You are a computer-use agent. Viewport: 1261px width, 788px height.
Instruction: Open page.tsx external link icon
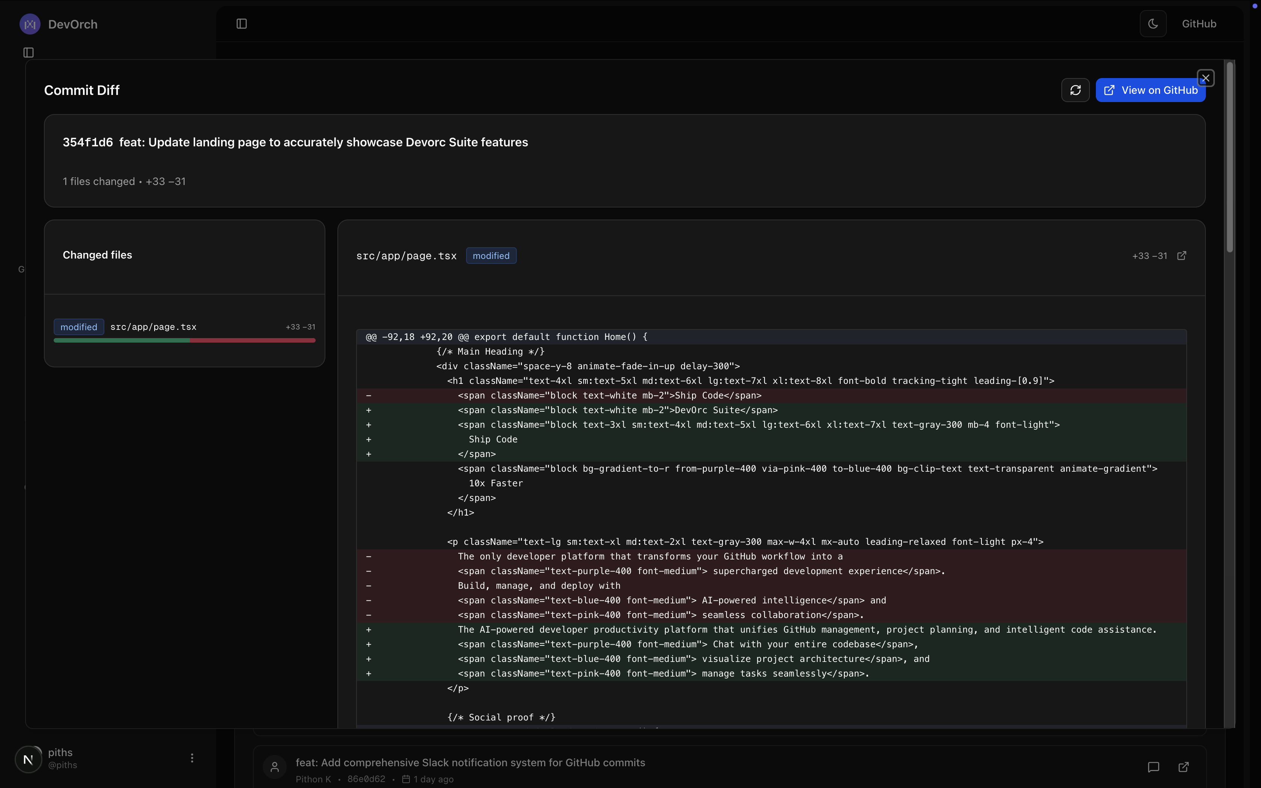pyautogui.click(x=1182, y=256)
